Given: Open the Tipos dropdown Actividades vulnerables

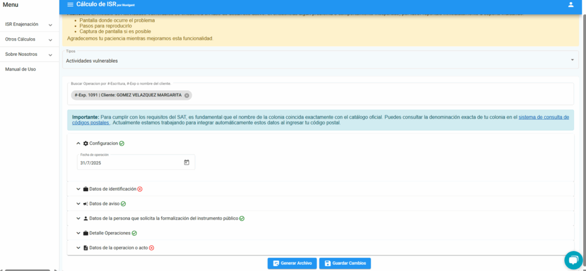Looking at the screenshot, I should point(320,60).
